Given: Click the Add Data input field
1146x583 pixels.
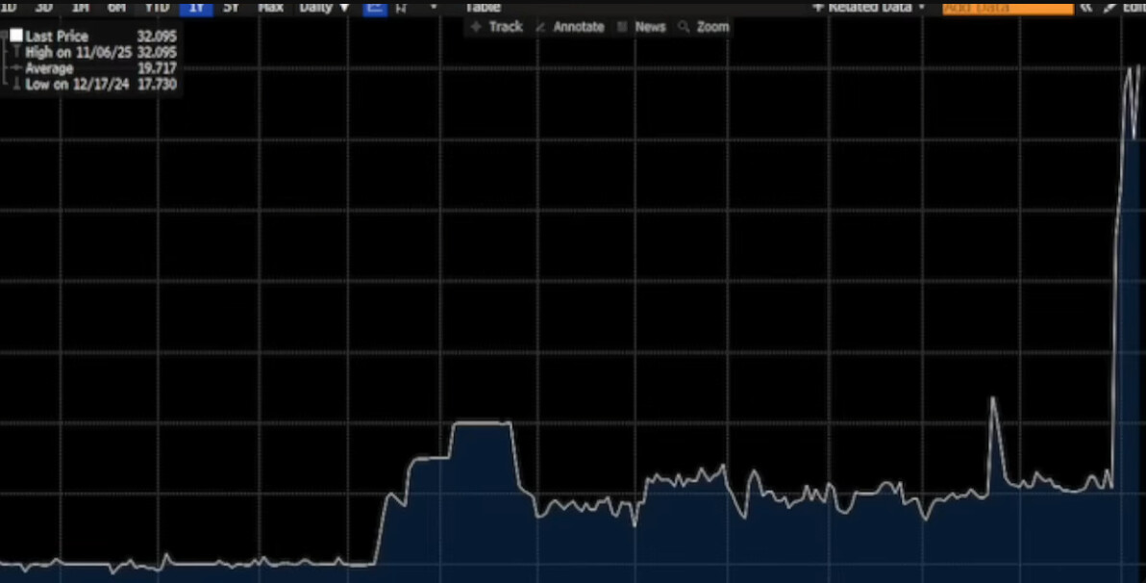Looking at the screenshot, I should pos(1008,8).
